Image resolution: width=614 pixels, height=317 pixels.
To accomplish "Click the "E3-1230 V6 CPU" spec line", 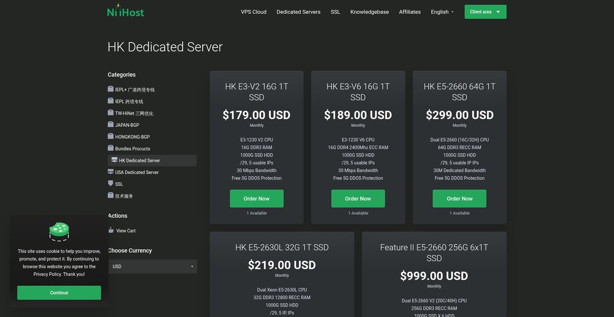I will tap(358, 140).
